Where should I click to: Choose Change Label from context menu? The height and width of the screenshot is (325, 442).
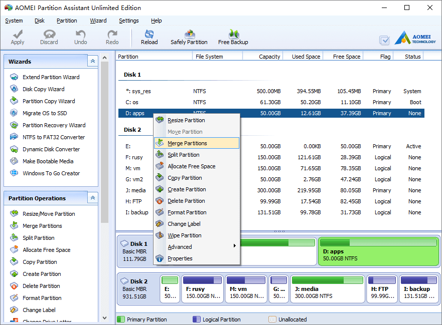coord(197,224)
